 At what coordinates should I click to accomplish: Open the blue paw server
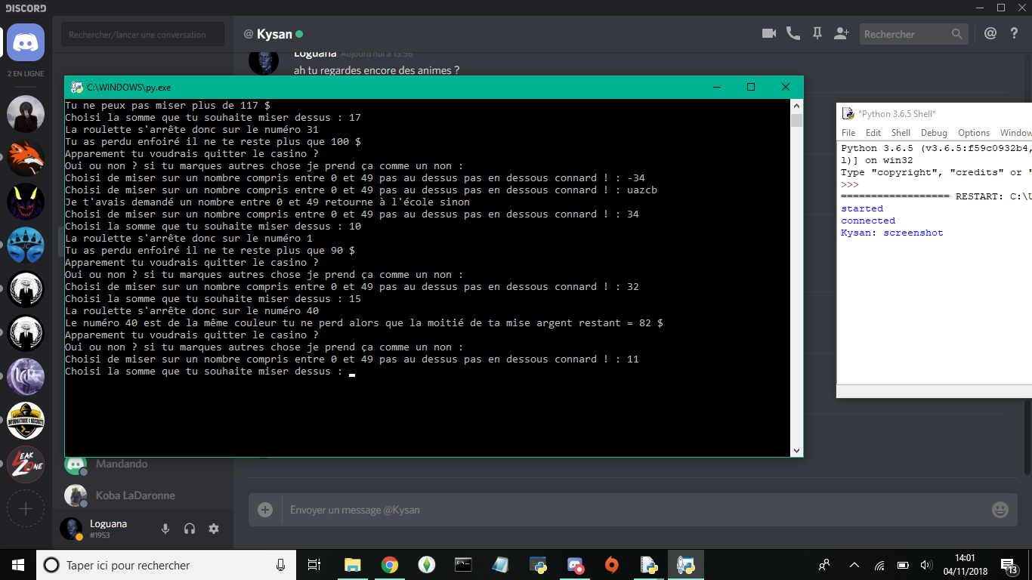pyautogui.click(x=26, y=245)
